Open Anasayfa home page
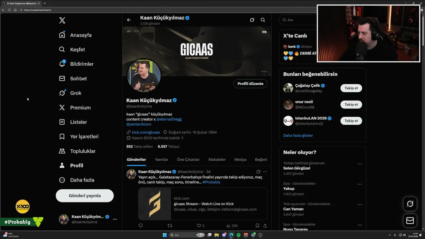The image size is (425, 239). 75,35
